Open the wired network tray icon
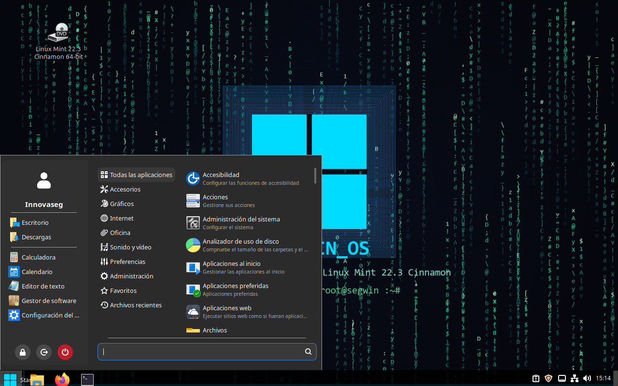The image size is (618, 386). [x=575, y=378]
